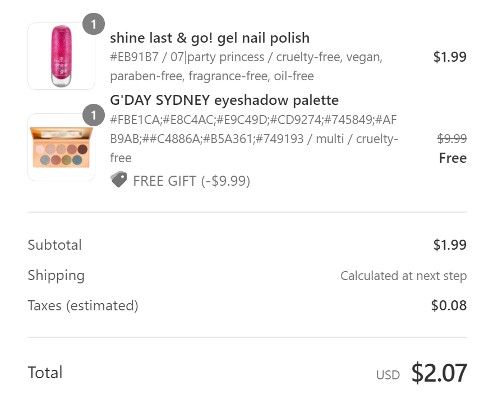Click the Free price label for palette
The width and height of the screenshot is (498, 408).
tap(453, 158)
